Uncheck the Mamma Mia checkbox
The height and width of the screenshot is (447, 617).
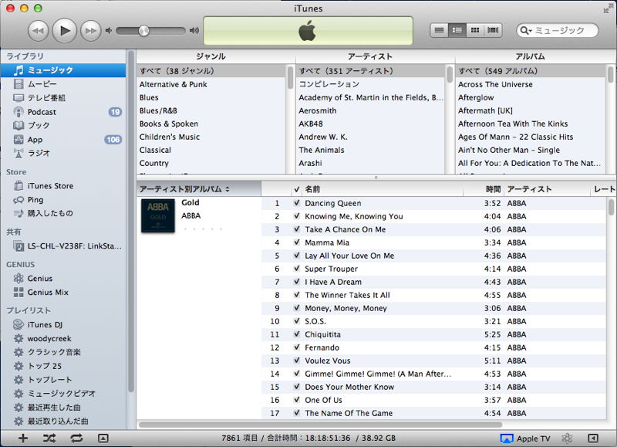tap(297, 242)
